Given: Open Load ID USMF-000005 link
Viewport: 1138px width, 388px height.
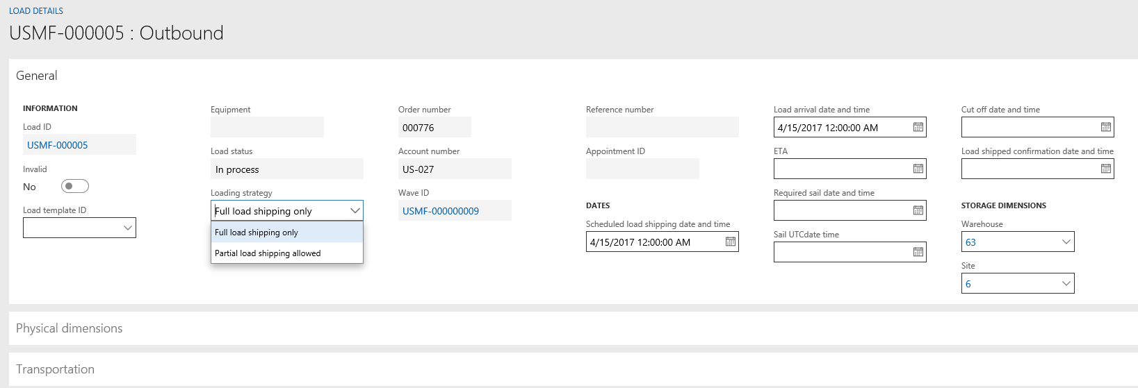Looking at the screenshot, I should [58, 145].
